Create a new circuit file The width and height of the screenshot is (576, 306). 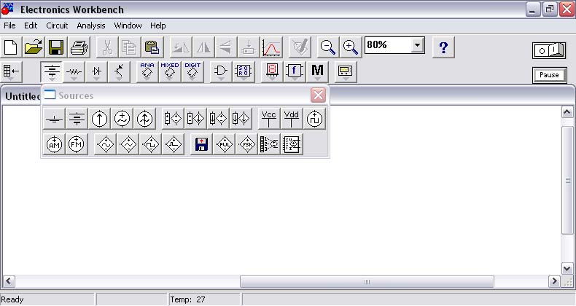point(11,47)
